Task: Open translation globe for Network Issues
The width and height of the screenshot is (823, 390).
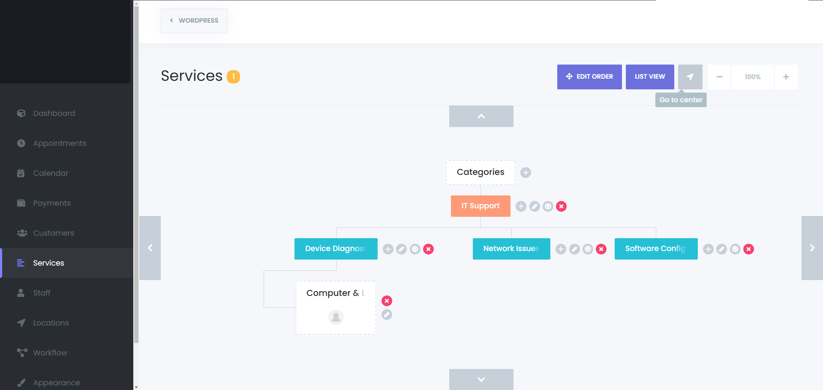Action: pos(588,249)
